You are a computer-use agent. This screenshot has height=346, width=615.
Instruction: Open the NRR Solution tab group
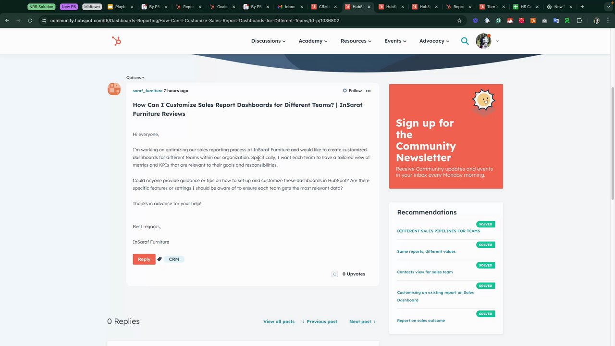click(x=41, y=7)
